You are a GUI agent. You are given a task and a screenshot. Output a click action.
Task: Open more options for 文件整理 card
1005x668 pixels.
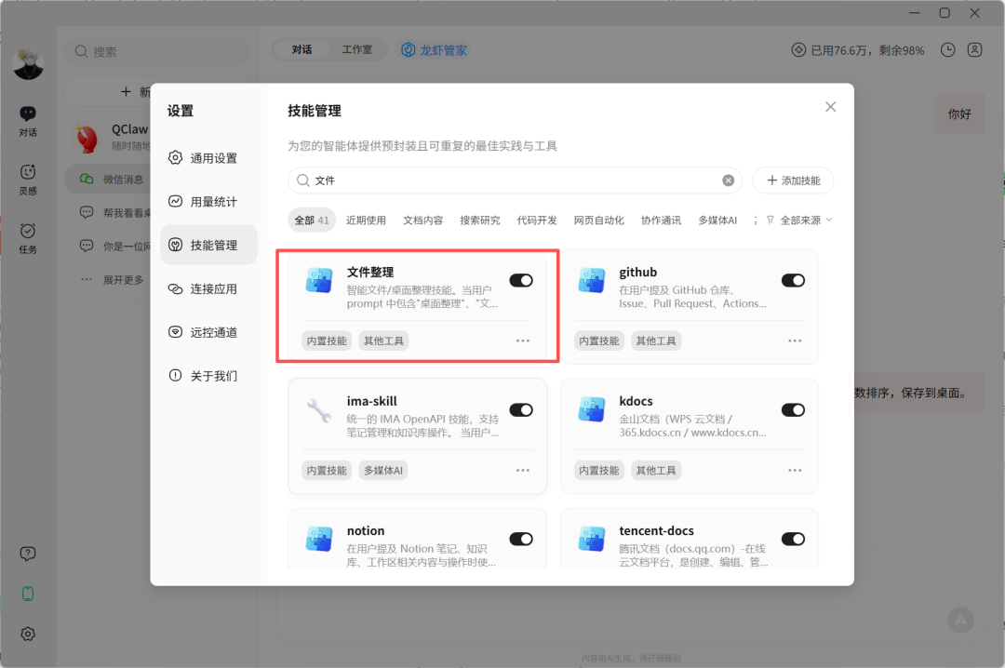click(x=523, y=341)
